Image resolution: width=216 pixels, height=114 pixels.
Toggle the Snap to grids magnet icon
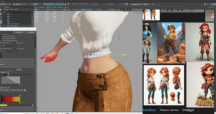coord(73,4)
